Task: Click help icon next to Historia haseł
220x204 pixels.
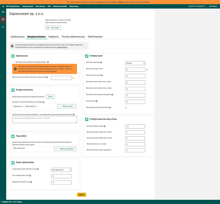Action: coord(97,101)
